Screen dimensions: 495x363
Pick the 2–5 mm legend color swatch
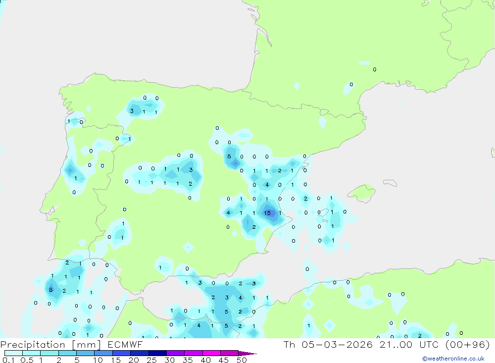click(x=67, y=353)
